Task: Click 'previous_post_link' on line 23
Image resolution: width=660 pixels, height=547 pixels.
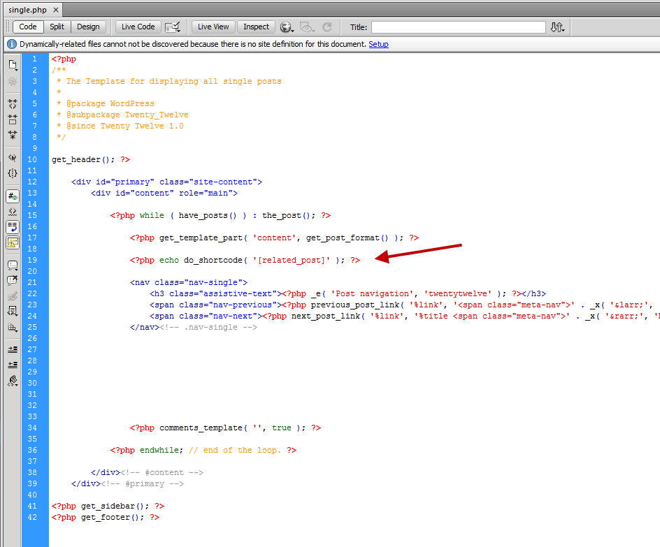Action: click(355, 305)
